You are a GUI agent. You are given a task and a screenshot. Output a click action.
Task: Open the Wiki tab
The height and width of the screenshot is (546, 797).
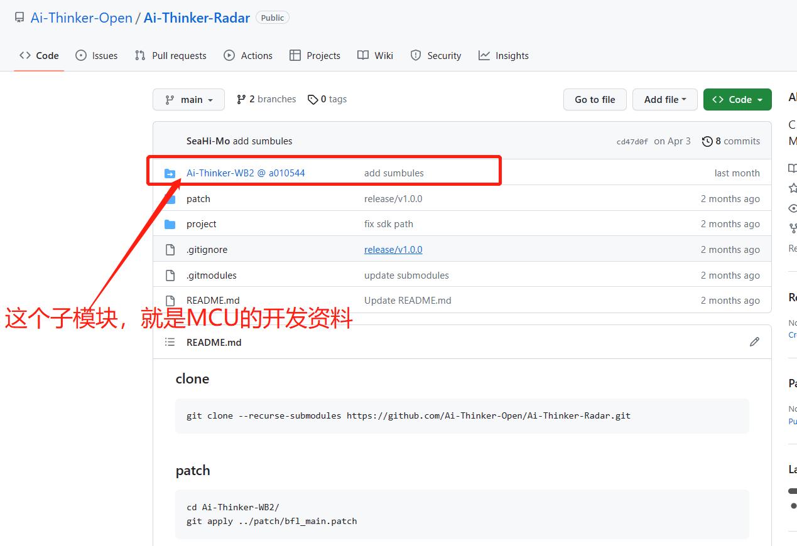coord(375,55)
